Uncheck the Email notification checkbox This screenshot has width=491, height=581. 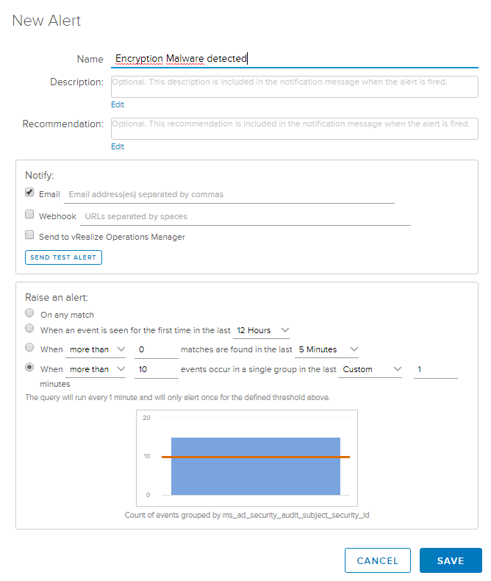point(29,193)
